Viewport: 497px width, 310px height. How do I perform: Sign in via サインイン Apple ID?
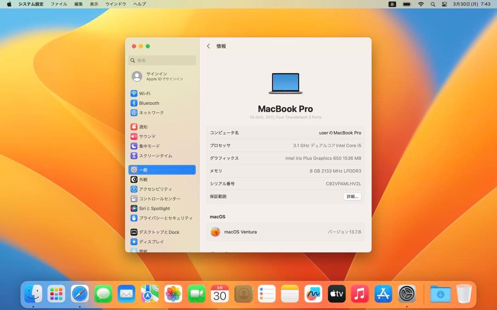coord(162,76)
